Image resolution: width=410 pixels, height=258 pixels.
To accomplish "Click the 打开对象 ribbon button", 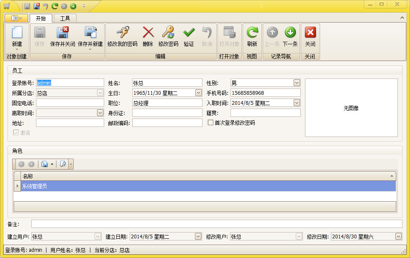I will coord(229,36).
